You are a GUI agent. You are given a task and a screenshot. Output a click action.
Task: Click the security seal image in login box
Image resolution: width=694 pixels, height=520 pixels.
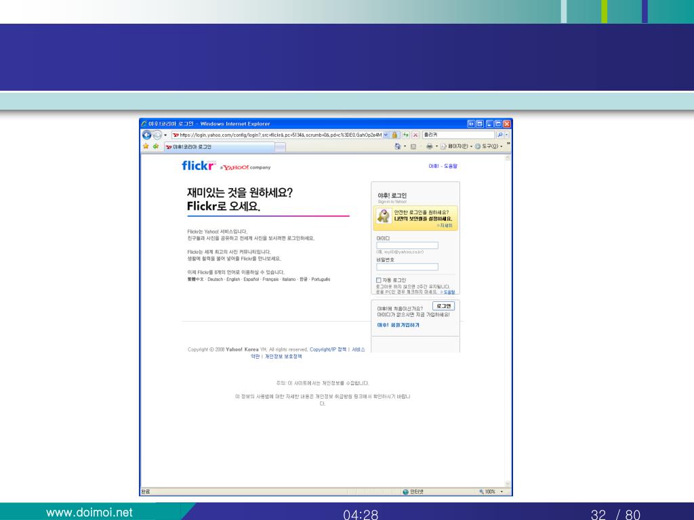(384, 216)
